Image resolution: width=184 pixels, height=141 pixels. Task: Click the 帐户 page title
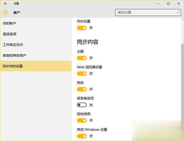[17, 13]
